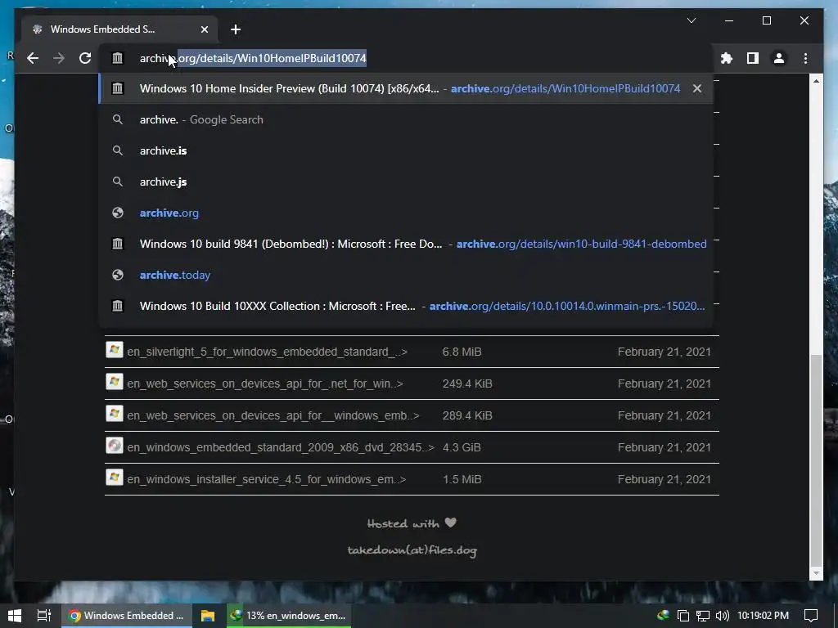
Task: Open en_web_services_on_devices_api_for_.net file link
Action: coord(265,384)
